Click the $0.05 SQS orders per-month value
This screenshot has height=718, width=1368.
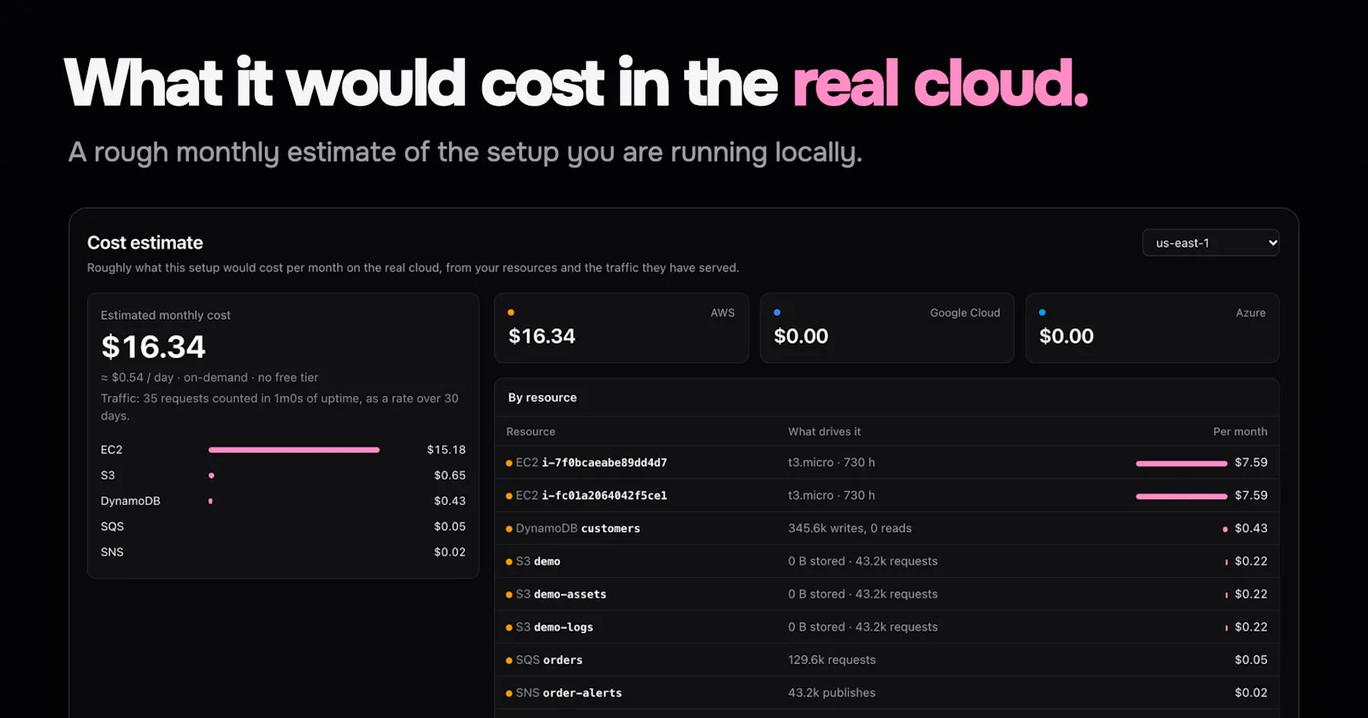click(1251, 660)
